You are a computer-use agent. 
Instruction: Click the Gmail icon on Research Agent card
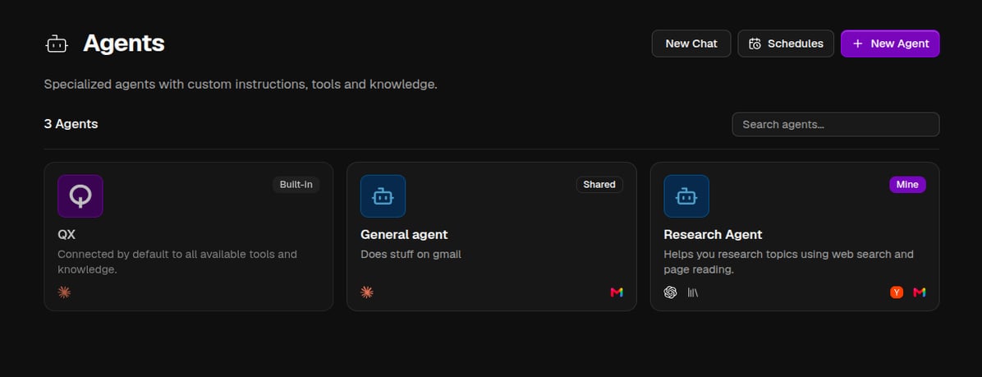920,292
